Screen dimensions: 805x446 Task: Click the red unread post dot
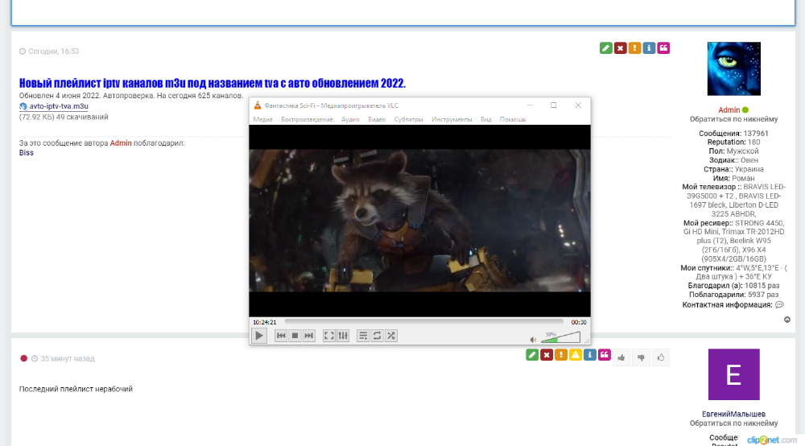[23, 358]
